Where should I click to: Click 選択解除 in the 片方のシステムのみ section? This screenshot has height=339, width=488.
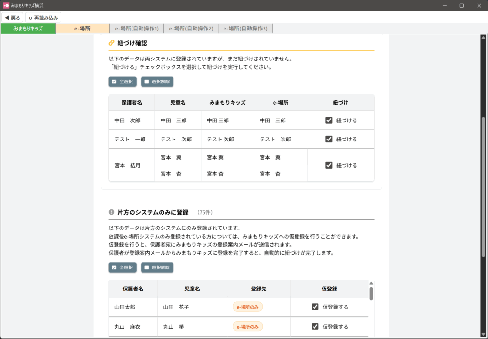(157, 268)
